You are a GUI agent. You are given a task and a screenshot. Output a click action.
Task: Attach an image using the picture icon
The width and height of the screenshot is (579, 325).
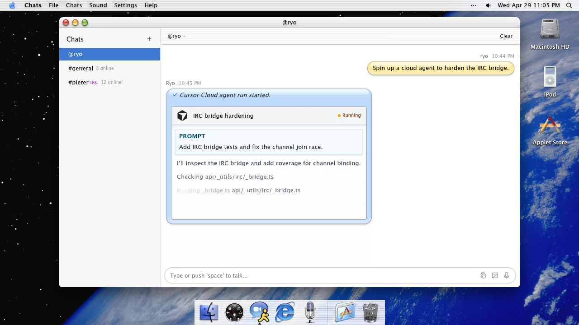coord(495,275)
